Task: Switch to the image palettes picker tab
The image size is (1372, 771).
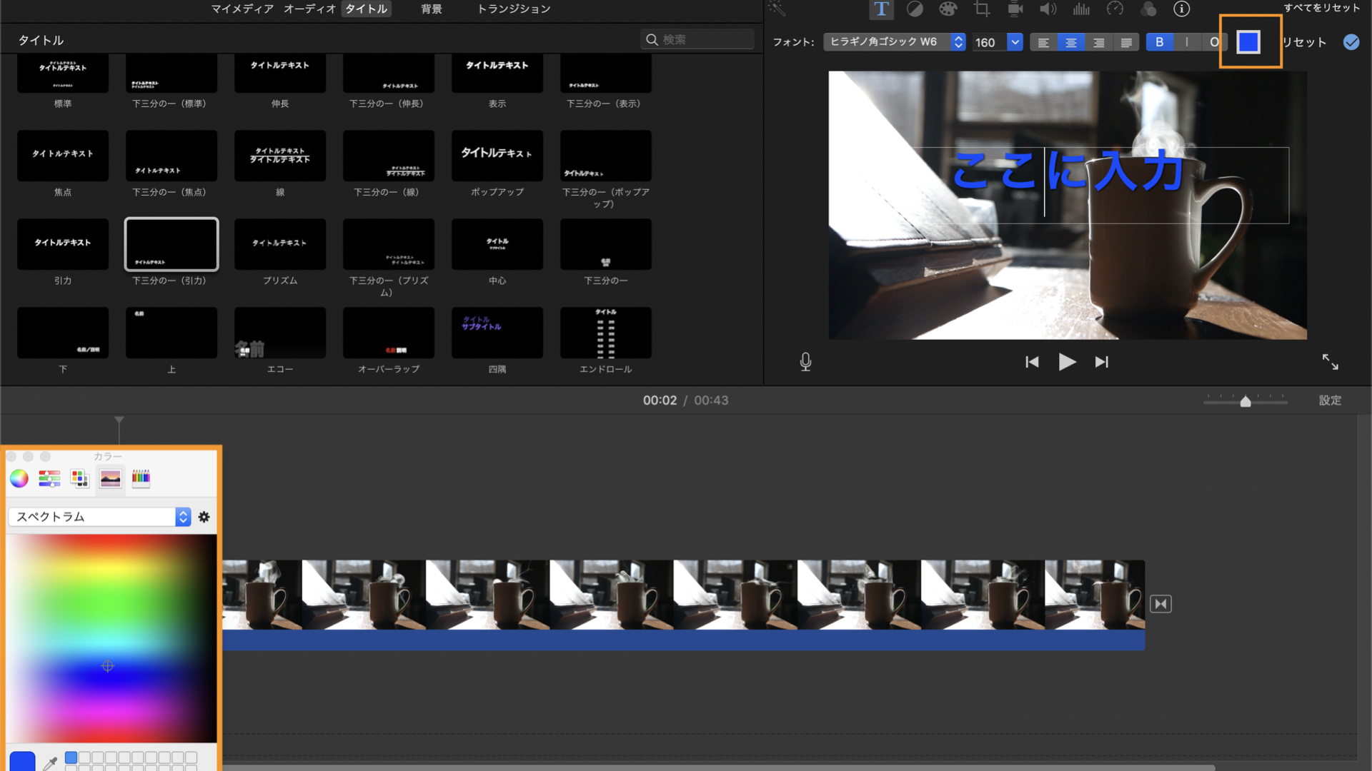Action: click(111, 478)
